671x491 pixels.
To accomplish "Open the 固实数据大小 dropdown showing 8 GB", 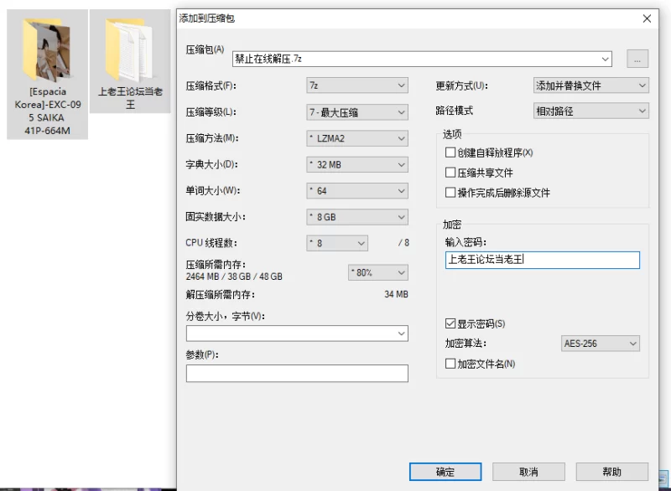I will (x=357, y=217).
